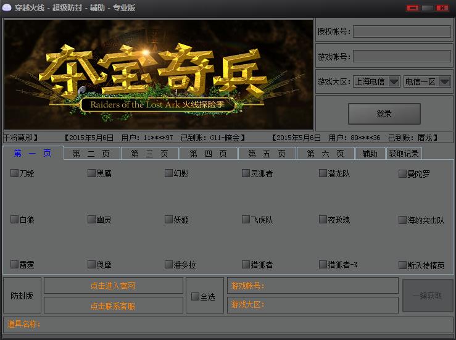The image size is (456, 340).
Task: Focus the top 游戏帐号 input field
Action: pyautogui.click(x=402, y=56)
